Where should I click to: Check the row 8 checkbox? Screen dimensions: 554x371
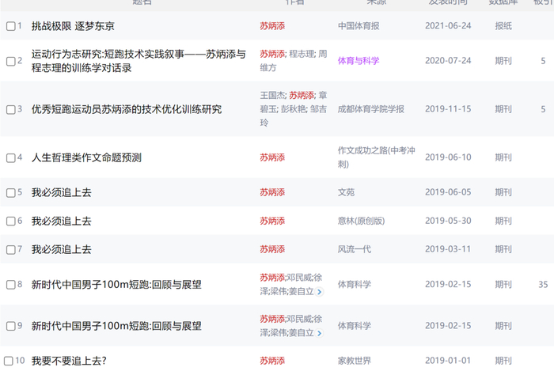pyautogui.click(x=11, y=285)
